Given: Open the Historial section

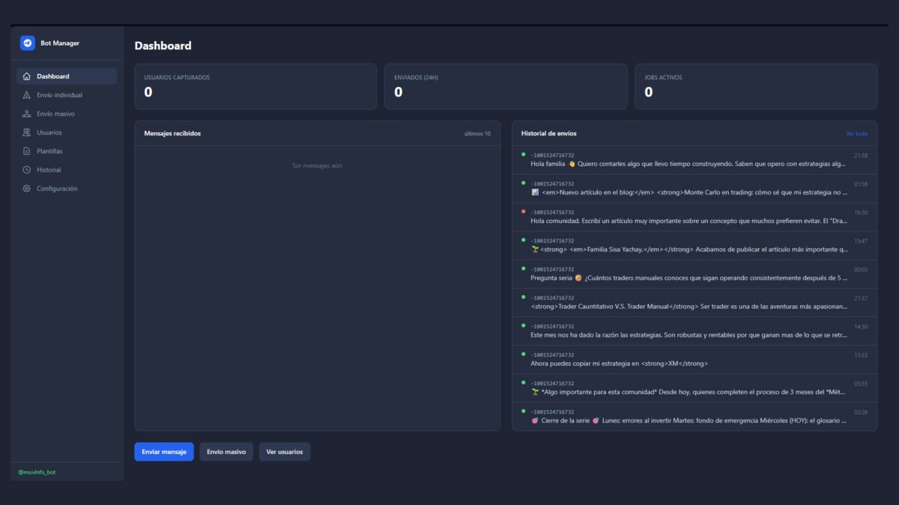Looking at the screenshot, I should coord(67,170).
